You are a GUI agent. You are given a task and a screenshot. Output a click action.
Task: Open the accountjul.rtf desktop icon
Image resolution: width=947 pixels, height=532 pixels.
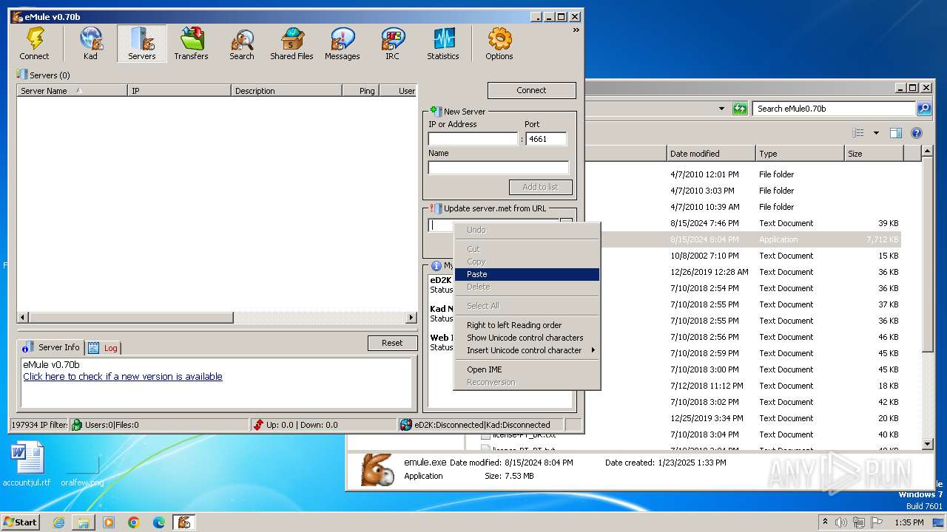coord(27,465)
